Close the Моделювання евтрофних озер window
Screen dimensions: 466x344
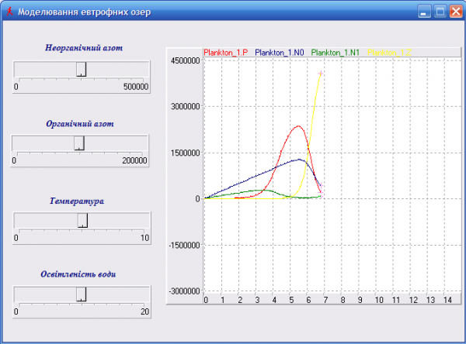pyautogui.click(x=456, y=12)
